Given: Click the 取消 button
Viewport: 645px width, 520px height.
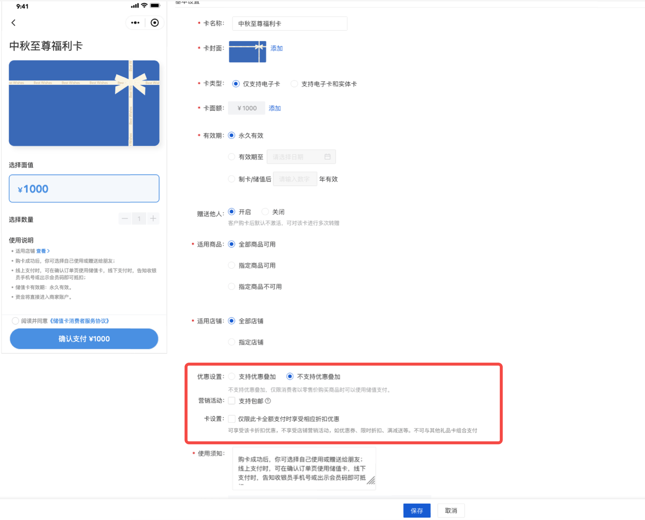Looking at the screenshot, I should 451,510.
